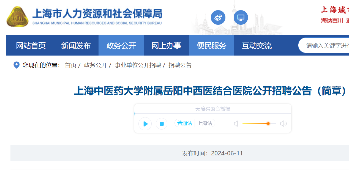Follow 事业单位公开招聘 breadcrumb link
349x176 pixels.
[138, 65]
